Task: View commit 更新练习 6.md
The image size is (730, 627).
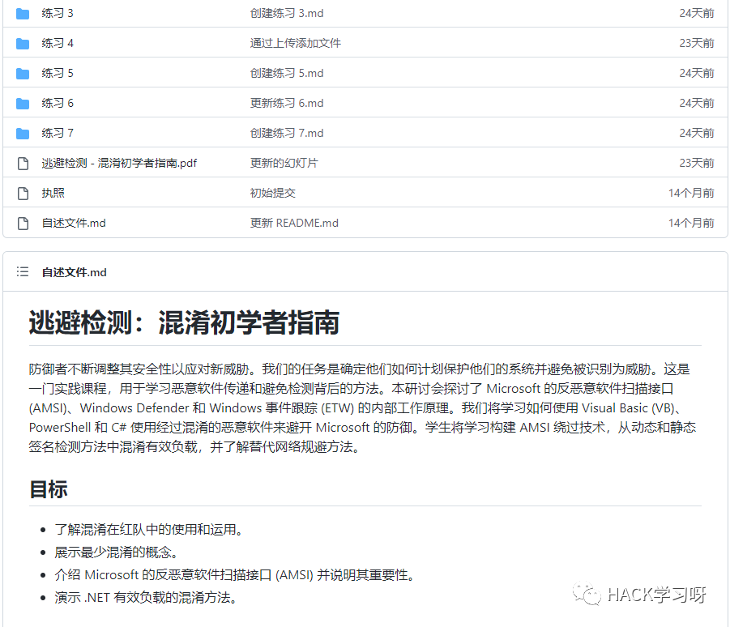Action: (287, 103)
